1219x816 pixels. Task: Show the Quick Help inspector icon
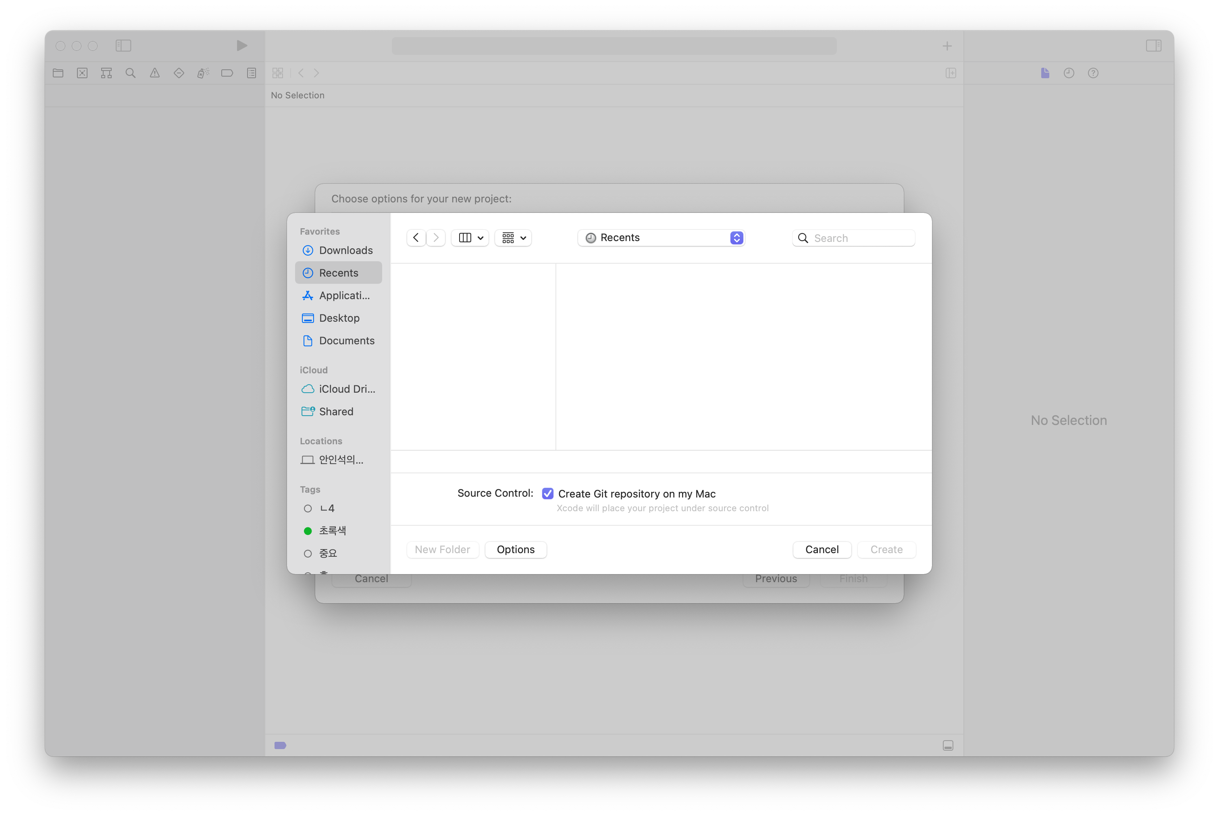tap(1092, 73)
